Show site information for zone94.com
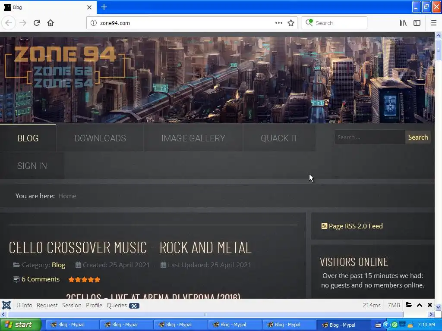This screenshot has width=442, height=331. point(94,23)
